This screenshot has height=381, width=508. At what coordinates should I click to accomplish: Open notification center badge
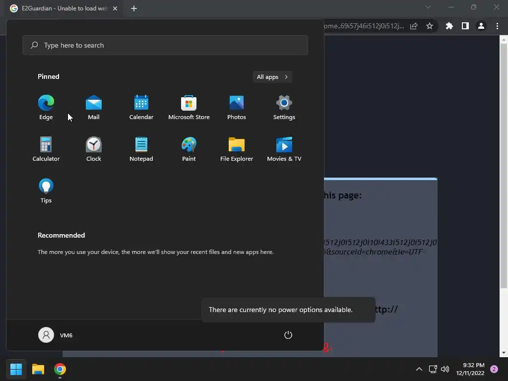(494, 369)
